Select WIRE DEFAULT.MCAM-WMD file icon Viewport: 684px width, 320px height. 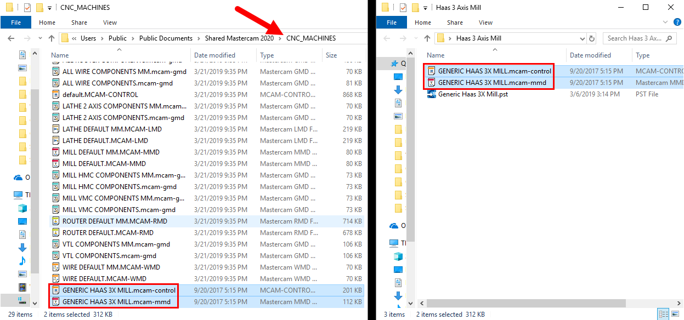click(x=55, y=279)
